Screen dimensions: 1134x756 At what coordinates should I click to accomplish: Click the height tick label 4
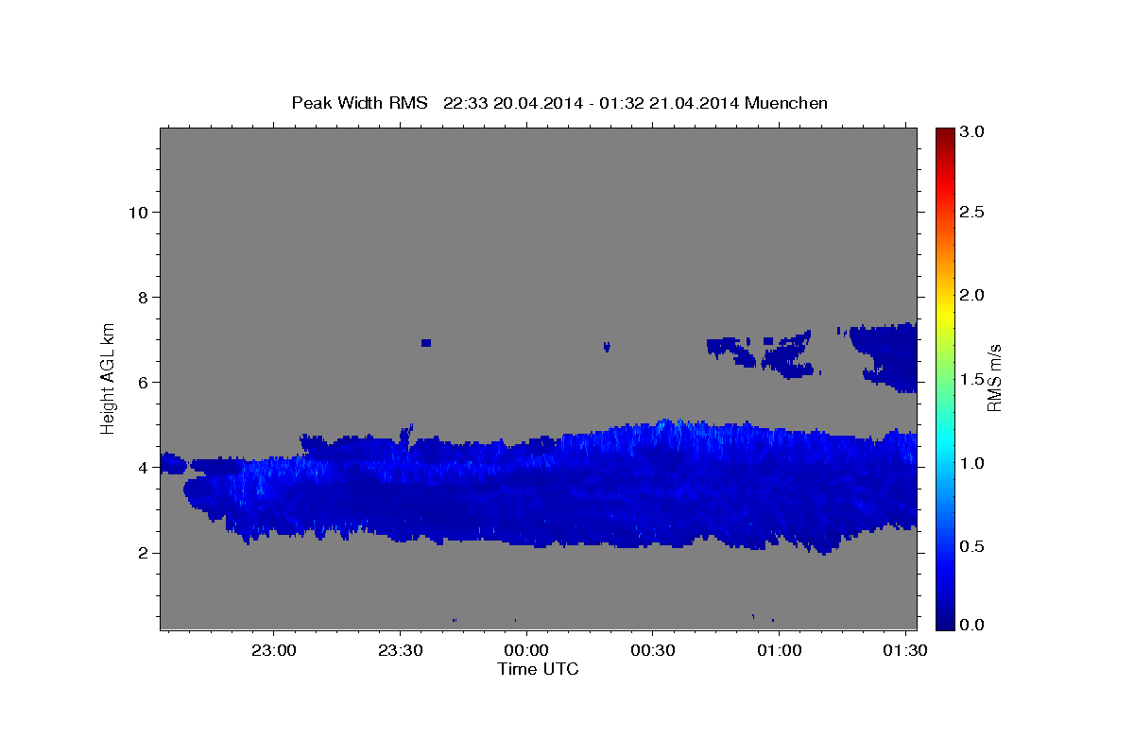click(144, 468)
